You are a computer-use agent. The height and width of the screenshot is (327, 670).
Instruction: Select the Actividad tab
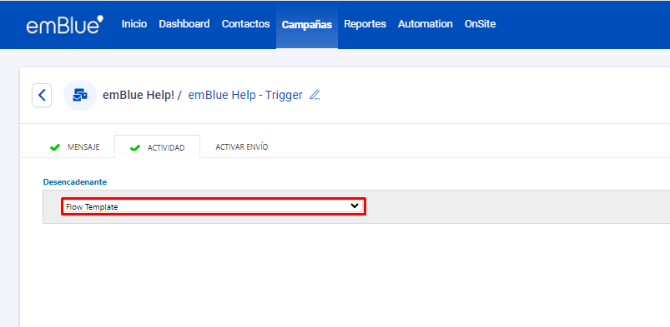pyautogui.click(x=157, y=147)
